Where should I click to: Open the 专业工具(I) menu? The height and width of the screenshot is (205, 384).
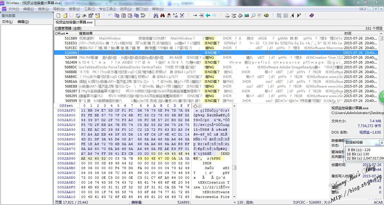pos(108,9)
